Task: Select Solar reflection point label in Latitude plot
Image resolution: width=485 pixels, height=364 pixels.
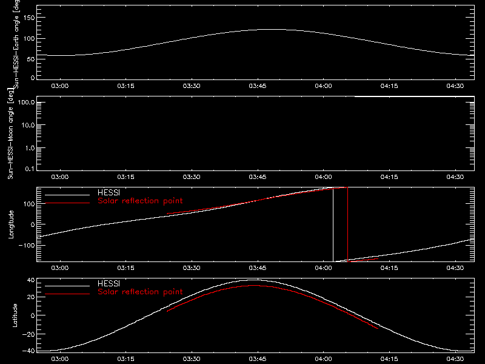Action: [x=140, y=292]
